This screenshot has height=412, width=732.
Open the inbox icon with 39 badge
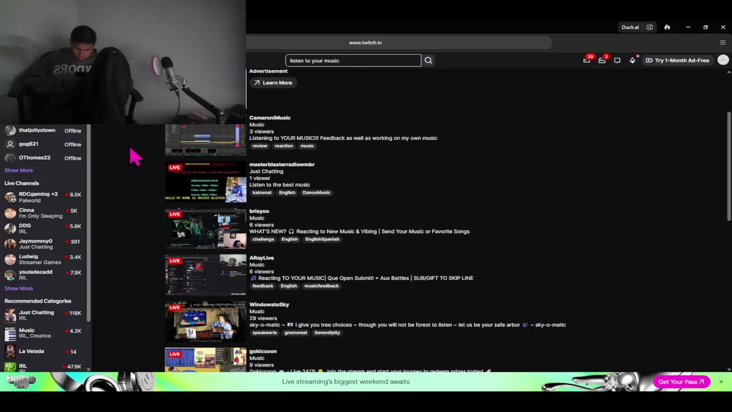click(587, 60)
